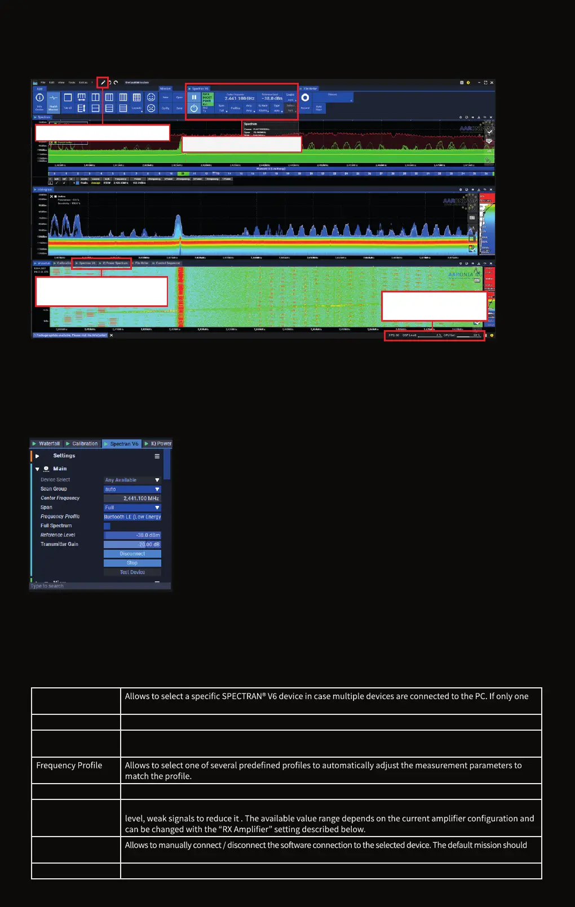Click the mission Save button
The image size is (575, 907).
[179, 108]
